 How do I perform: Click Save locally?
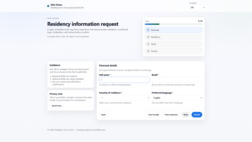154,115
